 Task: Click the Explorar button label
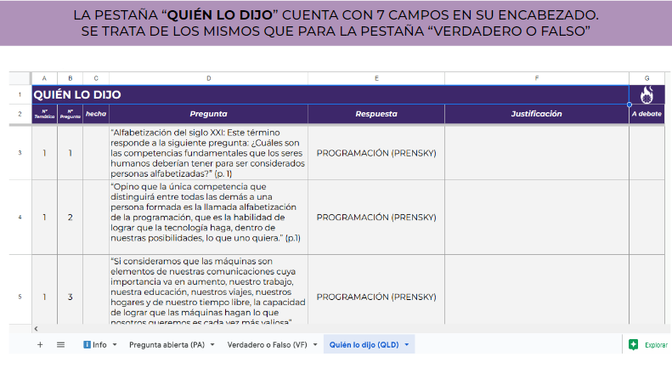(x=656, y=345)
